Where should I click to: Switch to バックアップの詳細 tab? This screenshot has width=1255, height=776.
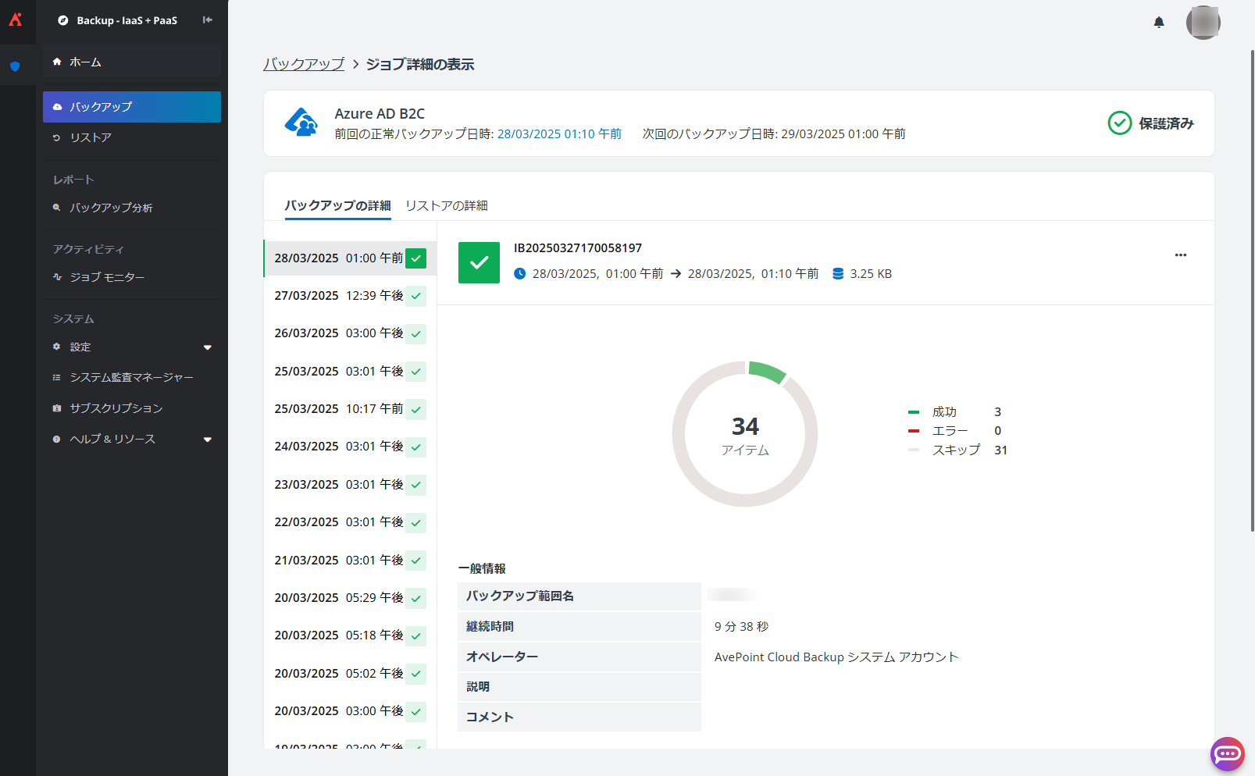337,206
